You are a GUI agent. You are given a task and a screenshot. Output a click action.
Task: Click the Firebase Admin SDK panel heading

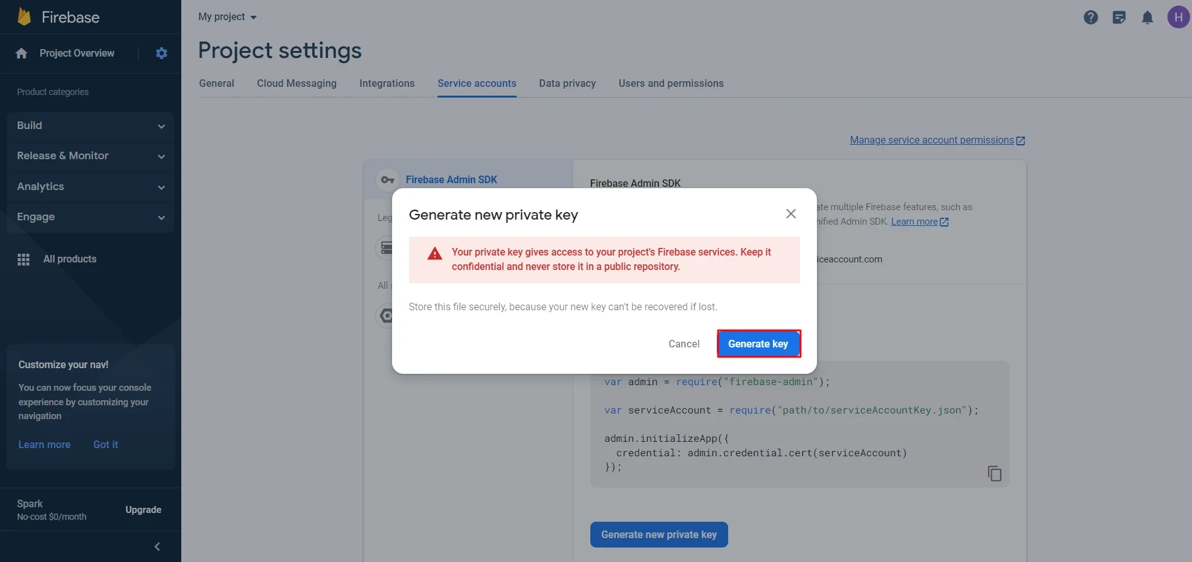(635, 183)
